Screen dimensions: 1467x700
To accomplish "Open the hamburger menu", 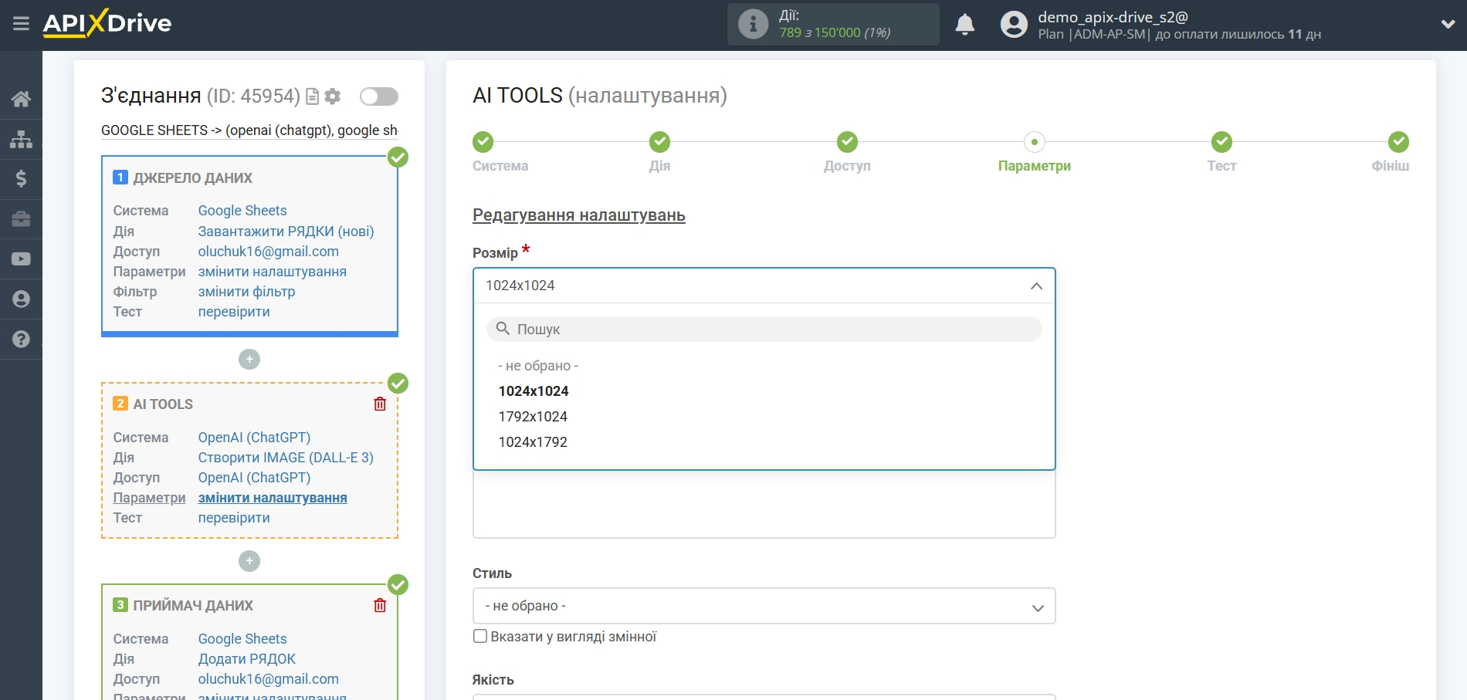I will point(21,23).
